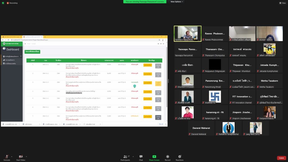Open the Reactions menu
The image size is (288, 162).
coord(179,157)
